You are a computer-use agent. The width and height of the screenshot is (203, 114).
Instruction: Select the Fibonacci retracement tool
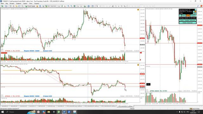116,6
